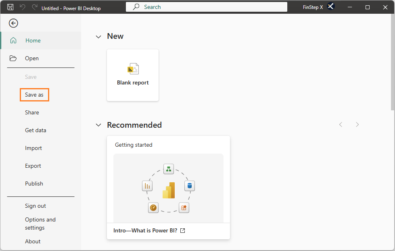Open the About entry
Image resolution: width=395 pixels, height=251 pixels.
click(x=33, y=241)
